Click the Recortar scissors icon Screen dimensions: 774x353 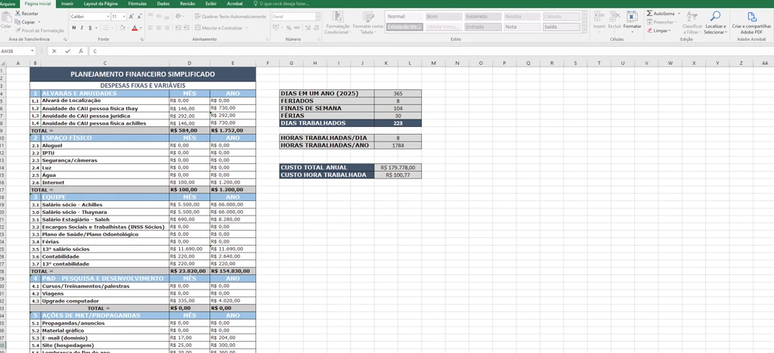[x=17, y=14]
